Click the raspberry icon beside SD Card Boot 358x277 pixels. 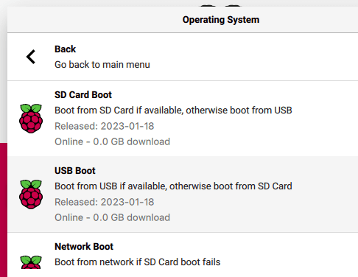[31, 119]
